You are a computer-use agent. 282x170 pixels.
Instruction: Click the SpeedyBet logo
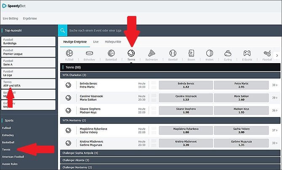point(13,6)
